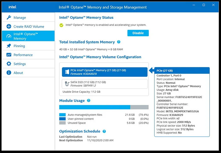
Task: Open the Settings page
Action: 28,64
